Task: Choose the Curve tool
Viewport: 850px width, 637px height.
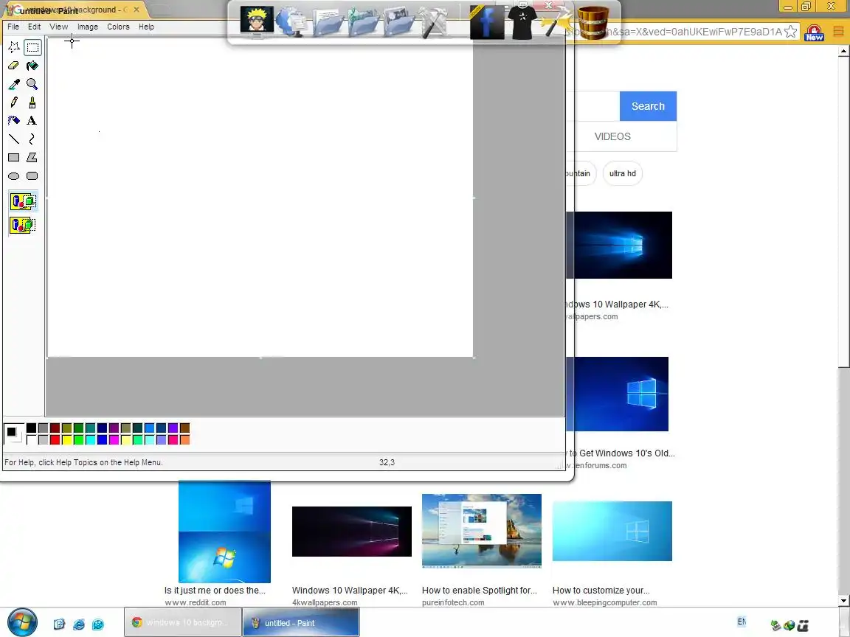Action: click(32, 139)
